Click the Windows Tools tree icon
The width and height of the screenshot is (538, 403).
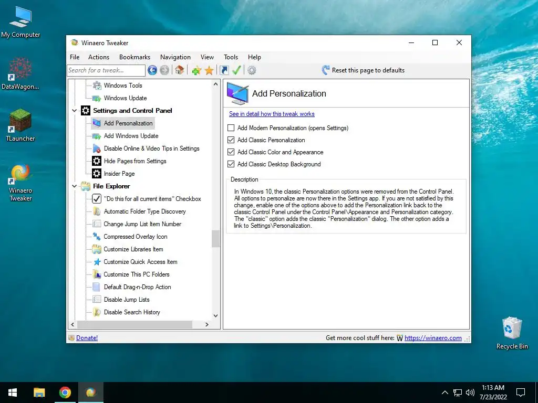pyautogui.click(x=97, y=86)
